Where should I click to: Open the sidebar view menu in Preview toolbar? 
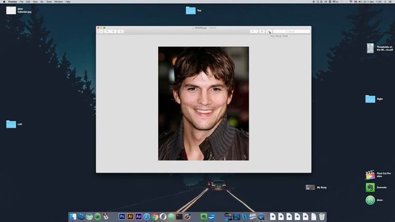101,31
